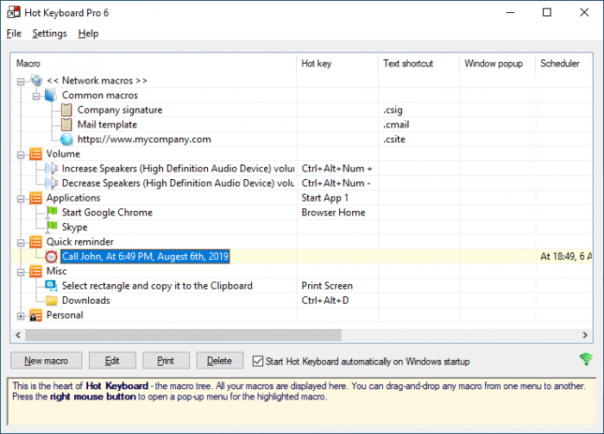Select the https://www.mycompany.com macro
604x434 pixels.
144,139
